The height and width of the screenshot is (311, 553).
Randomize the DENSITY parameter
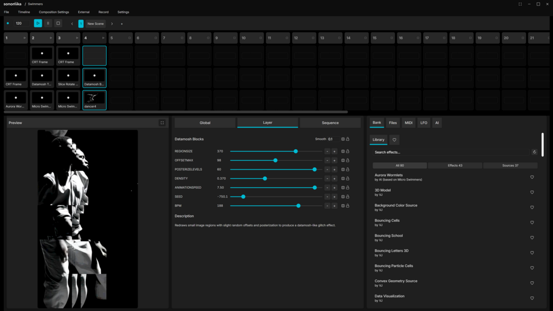[342, 178]
